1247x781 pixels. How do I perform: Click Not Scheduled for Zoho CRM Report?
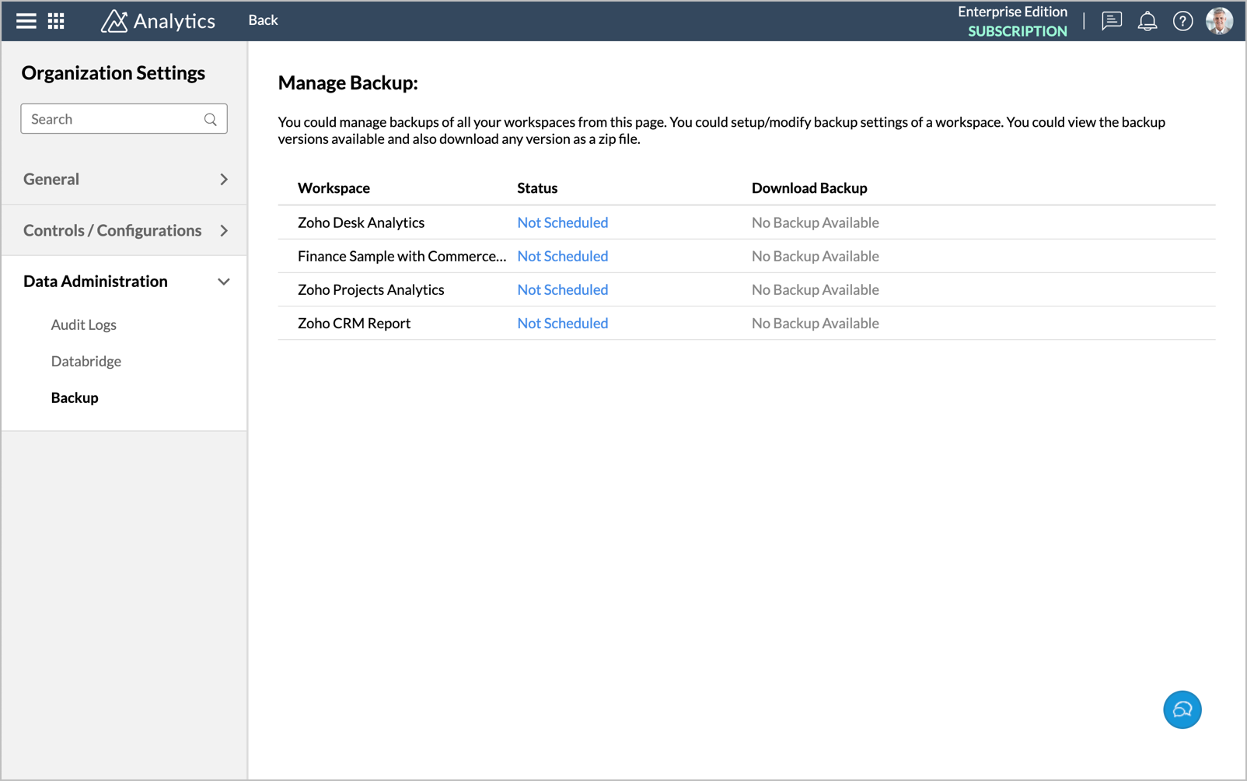tap(563, 323)
